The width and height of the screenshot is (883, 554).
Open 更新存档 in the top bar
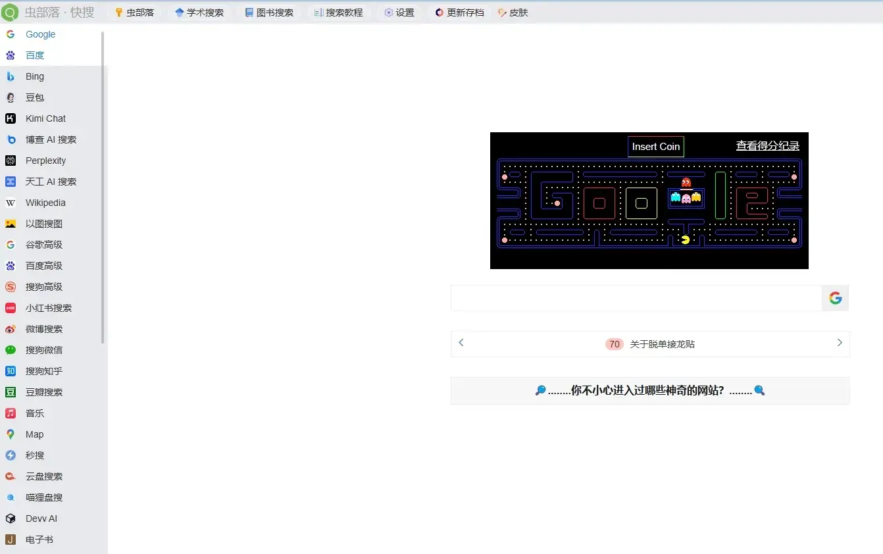coord(459,13)
